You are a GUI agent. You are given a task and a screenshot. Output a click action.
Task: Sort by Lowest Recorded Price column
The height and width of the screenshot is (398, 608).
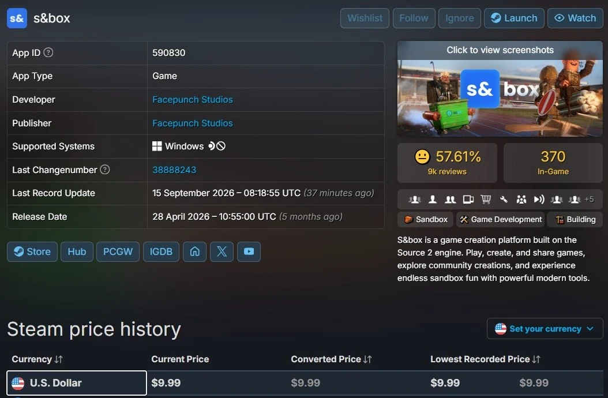[485, 359]
